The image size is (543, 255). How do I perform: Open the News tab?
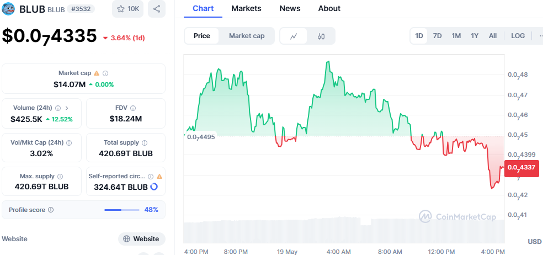tap(290, 9)
